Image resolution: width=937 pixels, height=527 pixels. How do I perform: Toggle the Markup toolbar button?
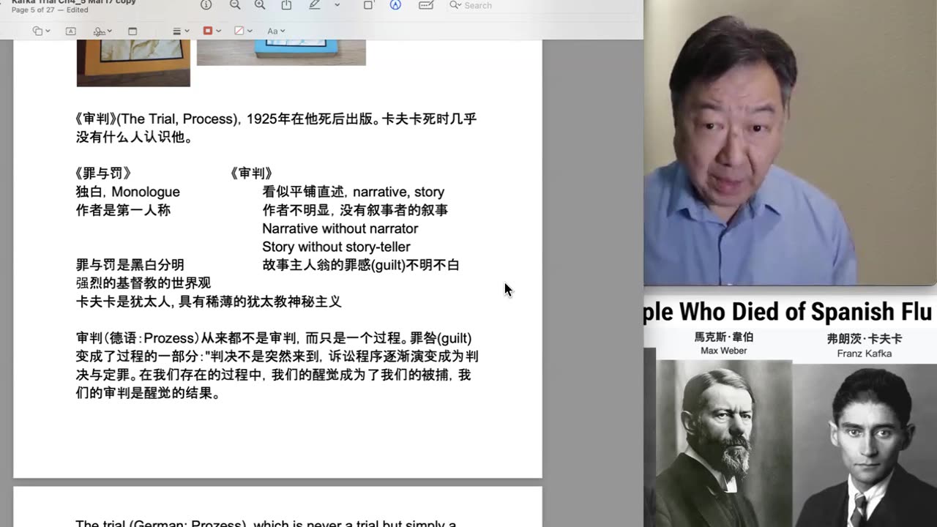coord(395,5)
